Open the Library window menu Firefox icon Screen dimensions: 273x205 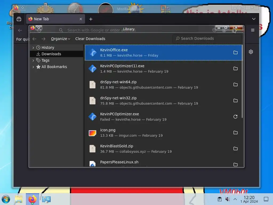(x=33, y=28)
